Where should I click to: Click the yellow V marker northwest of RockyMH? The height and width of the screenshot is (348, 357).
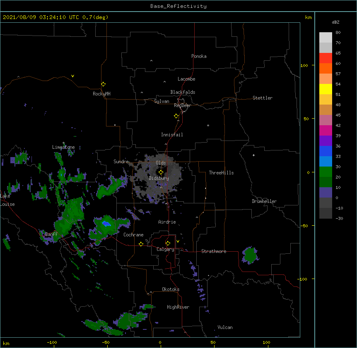[x=72, y=76]
